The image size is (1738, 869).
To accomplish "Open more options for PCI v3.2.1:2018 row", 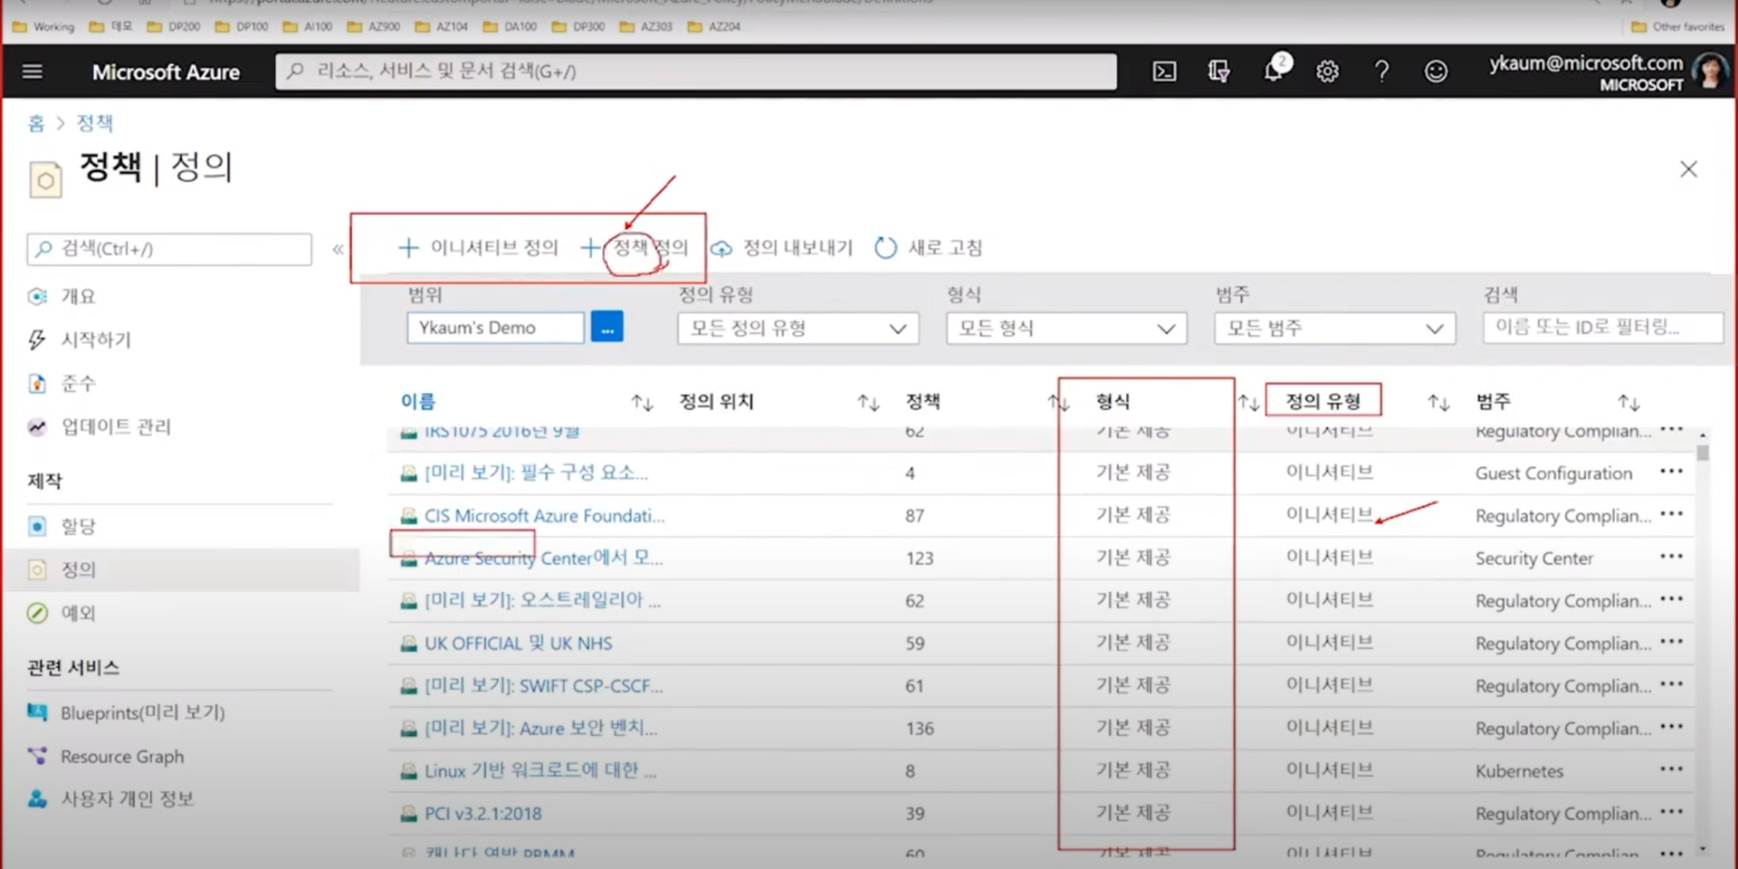I will pyautogui.click(x=1671, y=812).
